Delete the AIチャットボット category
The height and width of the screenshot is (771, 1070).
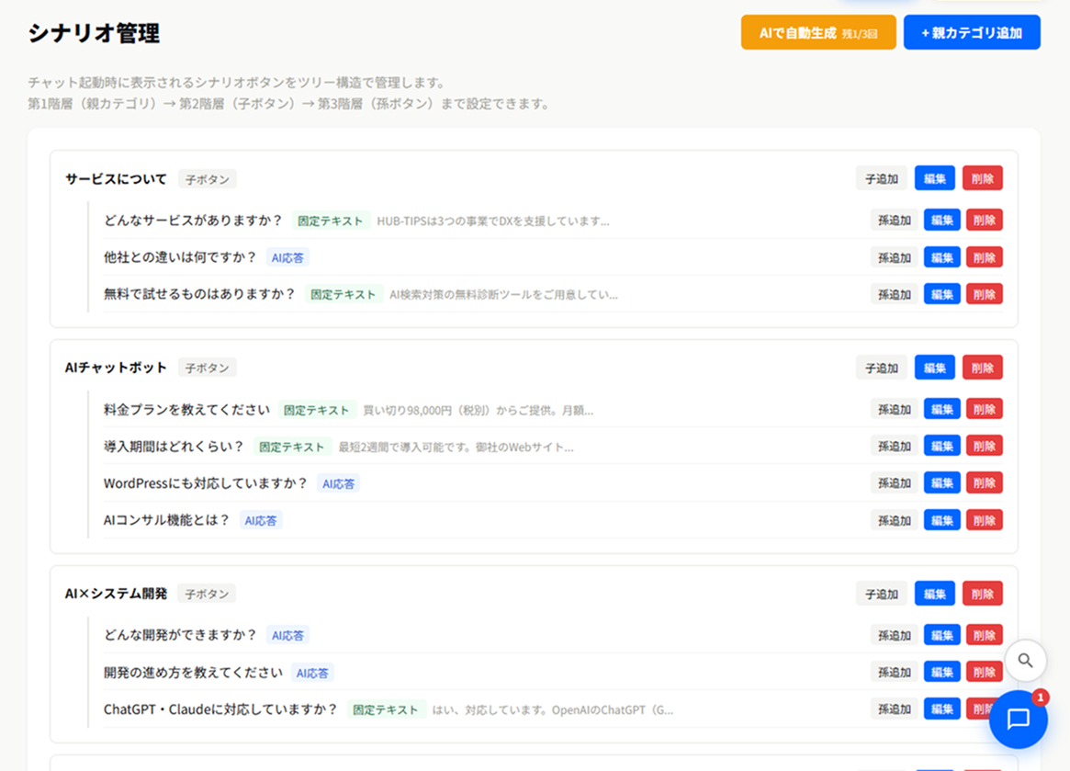983,368
